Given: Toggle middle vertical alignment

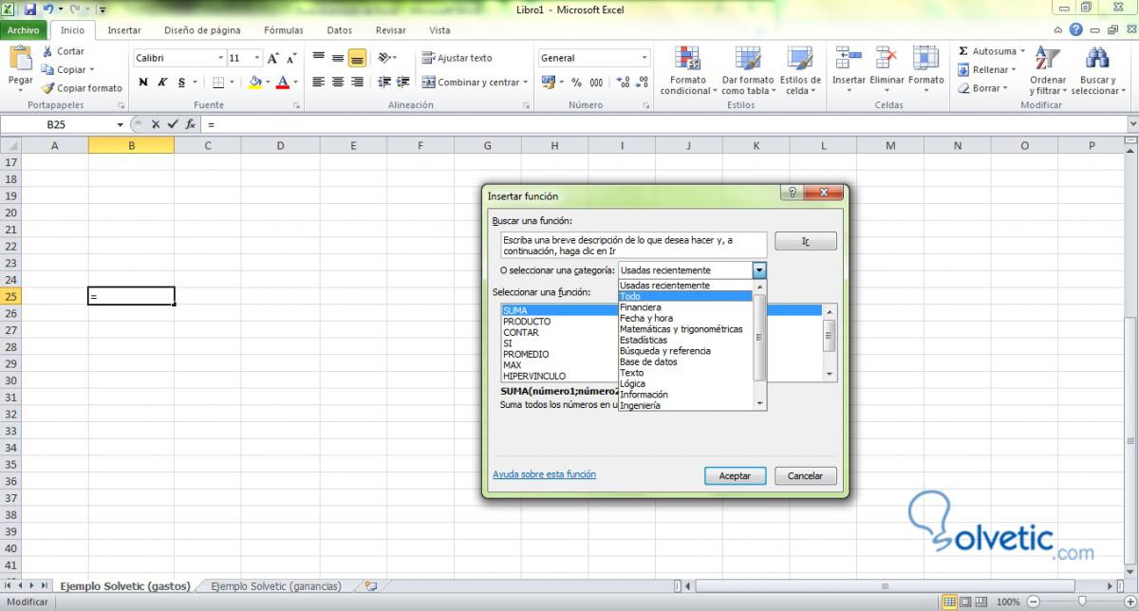Looking at the screenshot, I should tap(338, 58).
